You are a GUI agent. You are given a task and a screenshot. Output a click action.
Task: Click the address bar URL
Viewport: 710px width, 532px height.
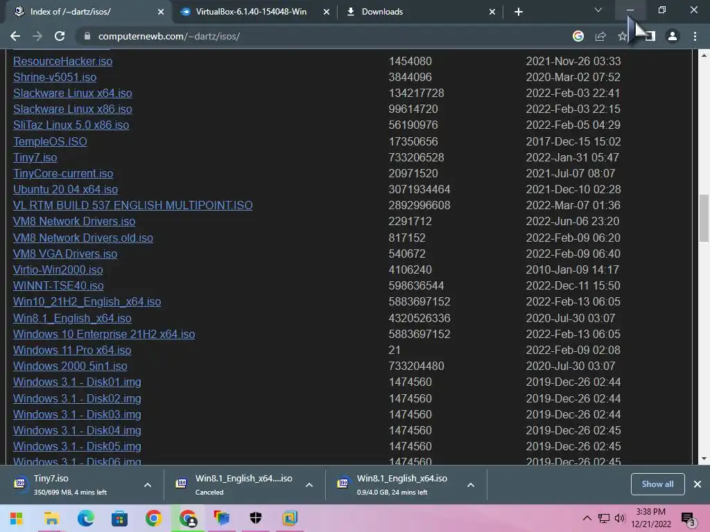click(169, 36)
